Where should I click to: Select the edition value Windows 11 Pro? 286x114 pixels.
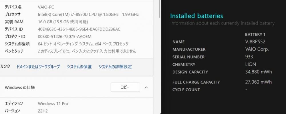pos(53,104)
